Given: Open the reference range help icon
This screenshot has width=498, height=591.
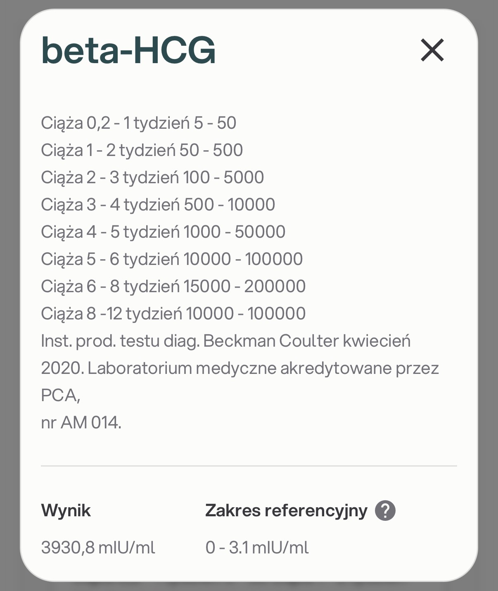Looking at the screenshot, I should click(385, 511).
